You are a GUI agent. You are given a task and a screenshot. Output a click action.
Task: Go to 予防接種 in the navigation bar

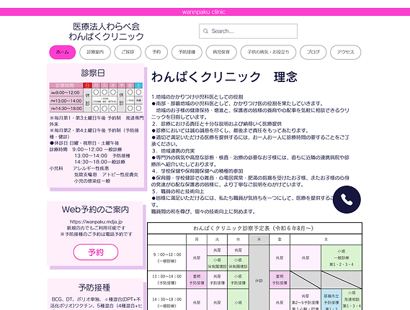coord(187,53)
